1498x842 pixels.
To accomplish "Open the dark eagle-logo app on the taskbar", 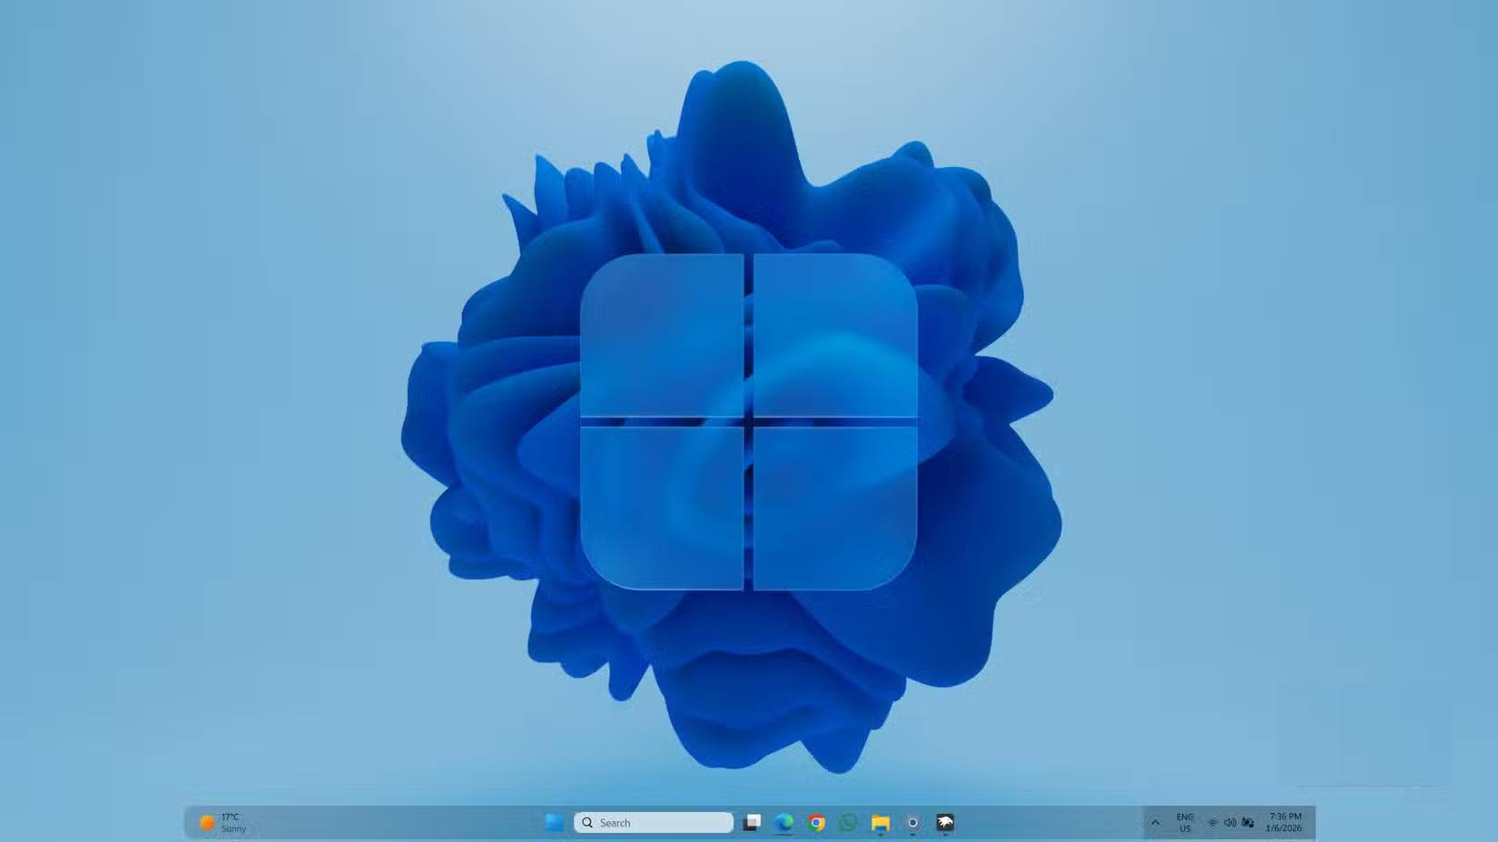I will pyautogui.click(x=945, y=823).
